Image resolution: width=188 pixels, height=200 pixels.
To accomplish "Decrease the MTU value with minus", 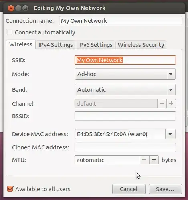I will tap(145, 160).
